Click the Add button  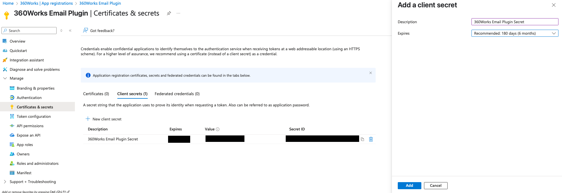(x=409, y=186)
